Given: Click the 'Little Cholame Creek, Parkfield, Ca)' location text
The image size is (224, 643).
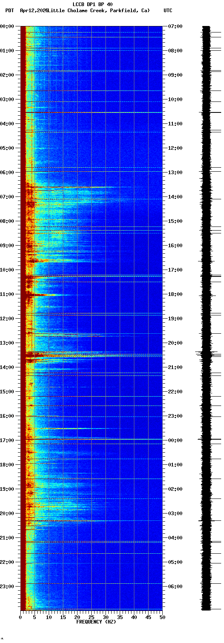Looking at the screenshot, I should 99,11.
